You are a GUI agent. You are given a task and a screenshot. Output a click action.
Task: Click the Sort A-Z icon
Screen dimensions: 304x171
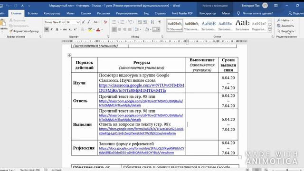tap(152, 22)
